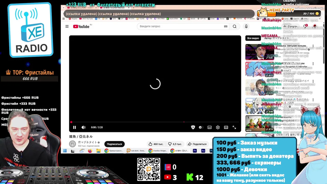This screenshot has width=327, height=184.
Task: Toggle subtitles in the video player
Action: (x=209, y=127)
